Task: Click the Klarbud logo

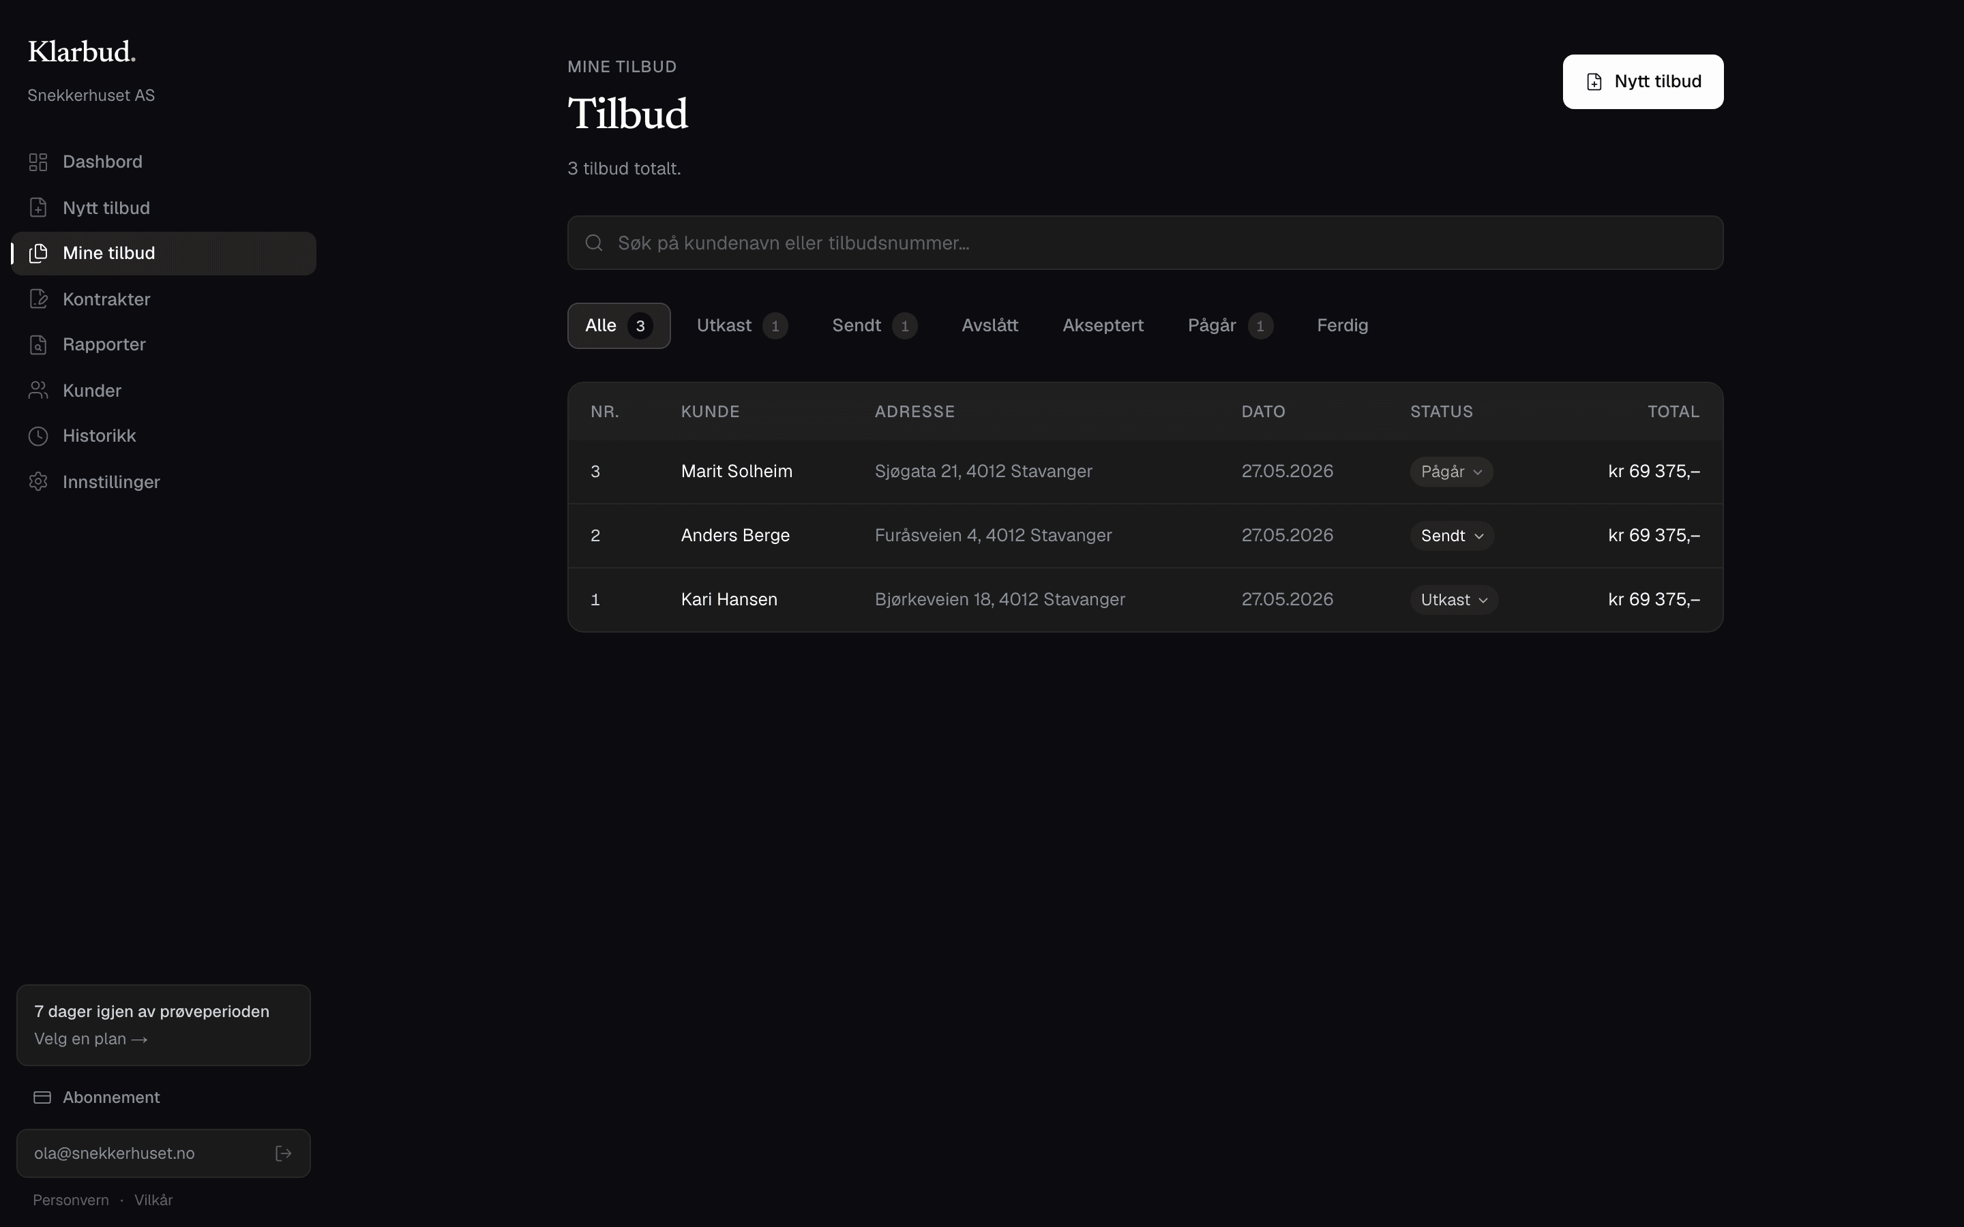Action: tap(82, 52)
